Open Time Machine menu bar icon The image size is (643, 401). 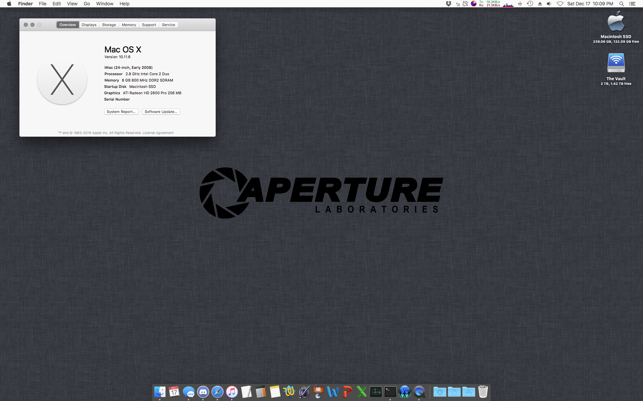point(530,4)
